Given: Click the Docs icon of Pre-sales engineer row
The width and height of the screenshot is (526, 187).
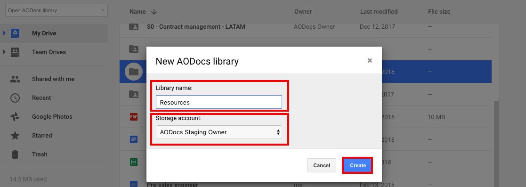Looking at the screenshot, I should (134, 184).
